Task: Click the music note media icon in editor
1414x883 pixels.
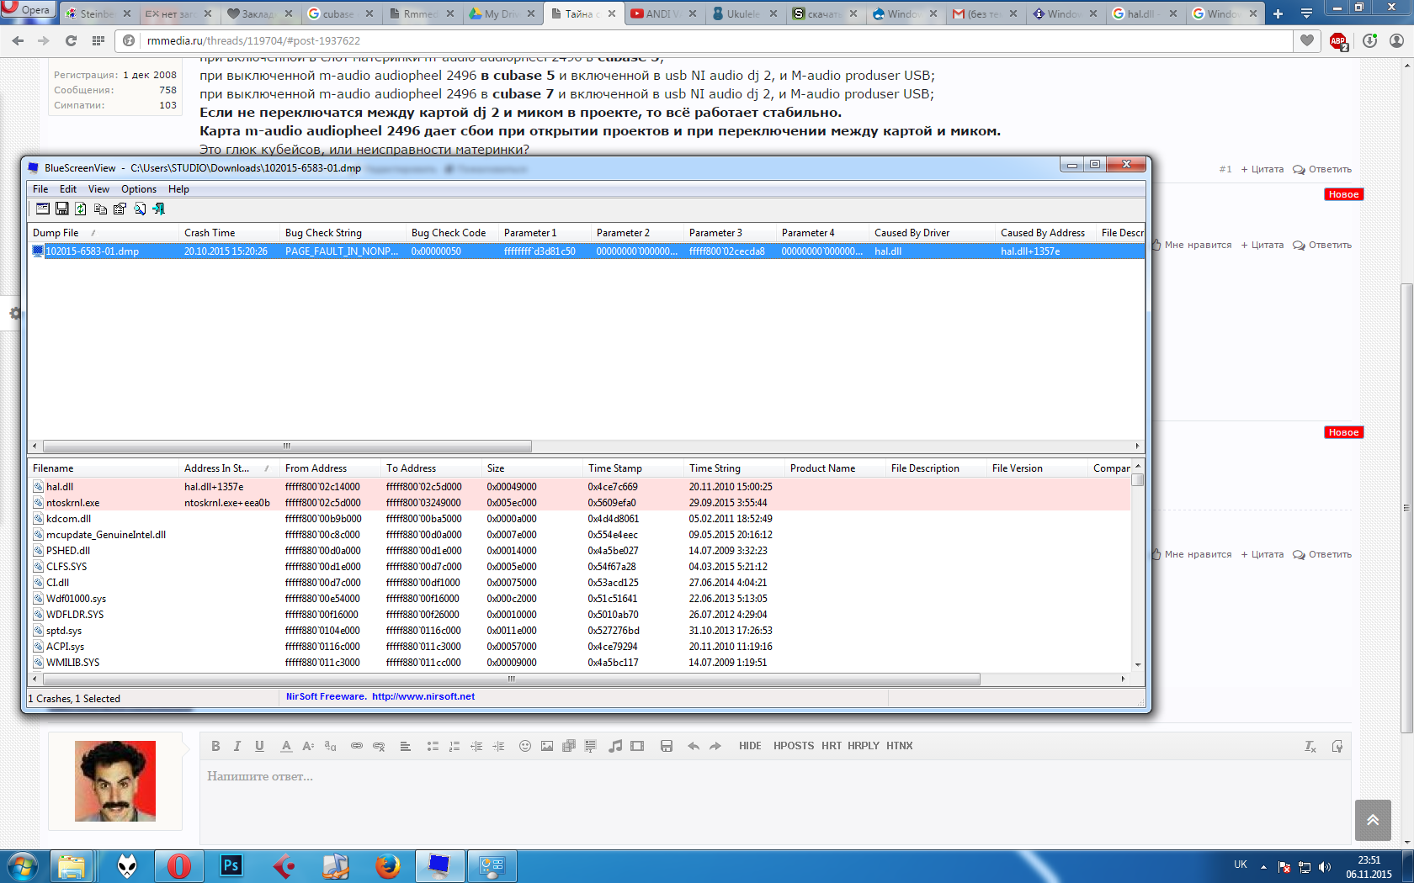Action: (x=615, y=746)
